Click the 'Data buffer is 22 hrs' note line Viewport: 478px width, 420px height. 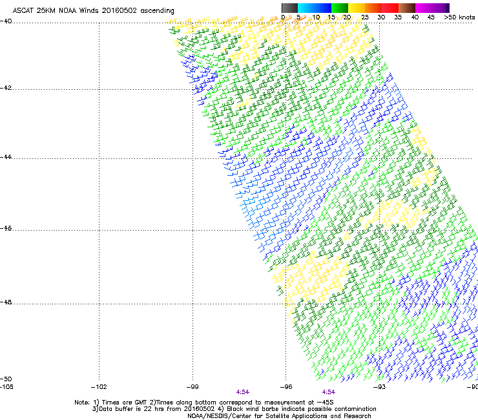tap(234, 409)
